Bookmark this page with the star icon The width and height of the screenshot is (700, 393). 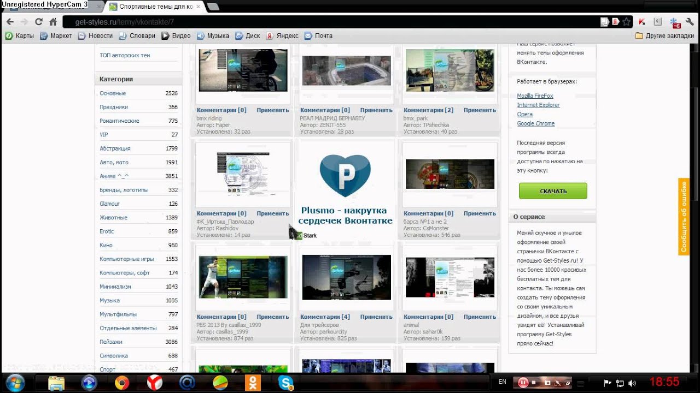(627, 22)
